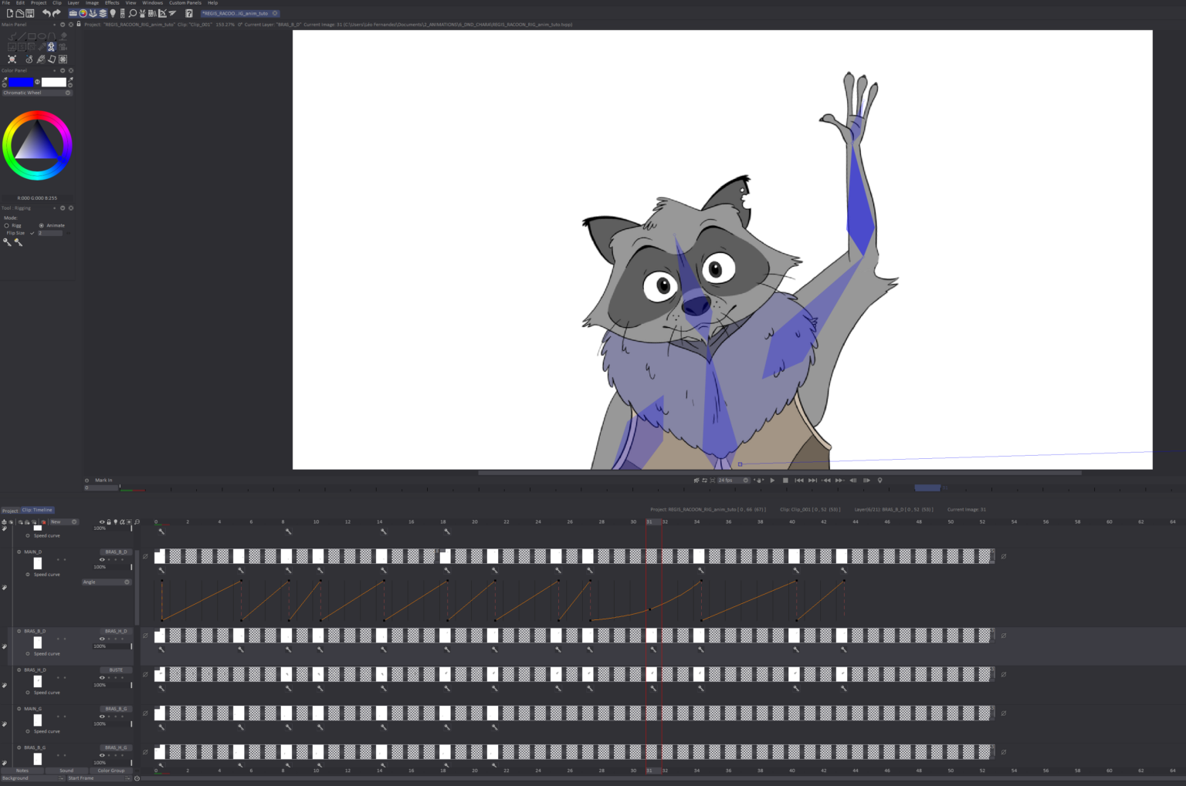Select the Animate mode radio button
This screenshot has height=786, width=1186.
click(41, 225)
